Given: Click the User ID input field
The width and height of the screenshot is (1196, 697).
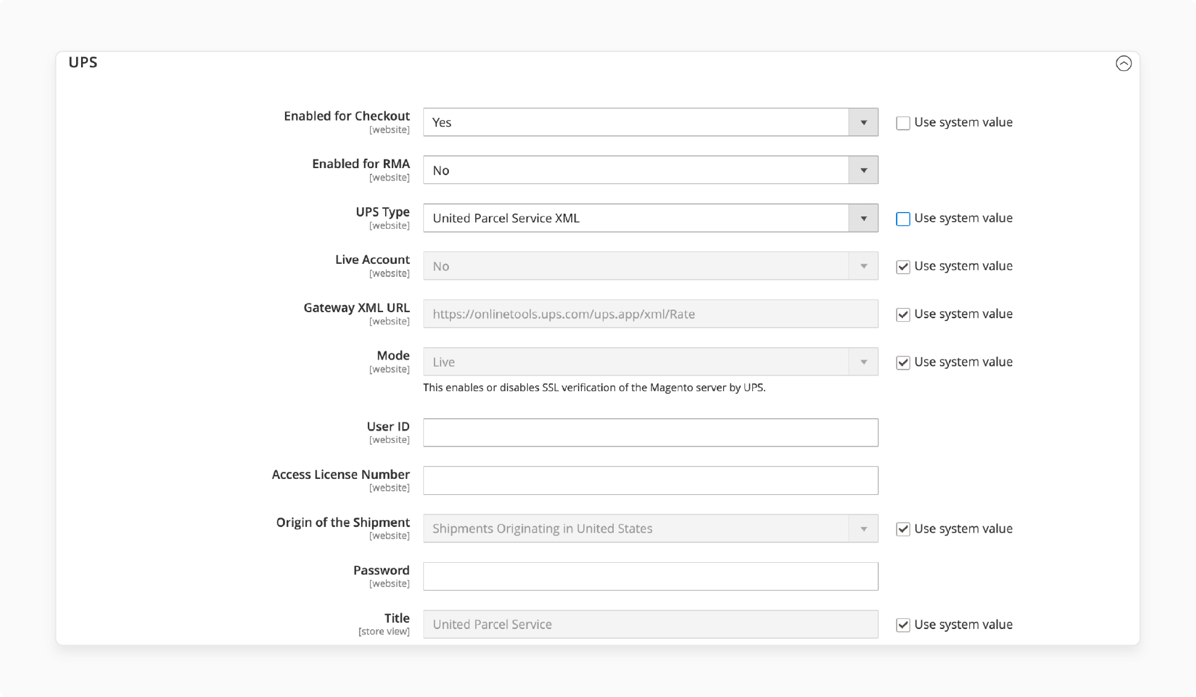Looking at the screenshot, I should [x=650, y=433].
